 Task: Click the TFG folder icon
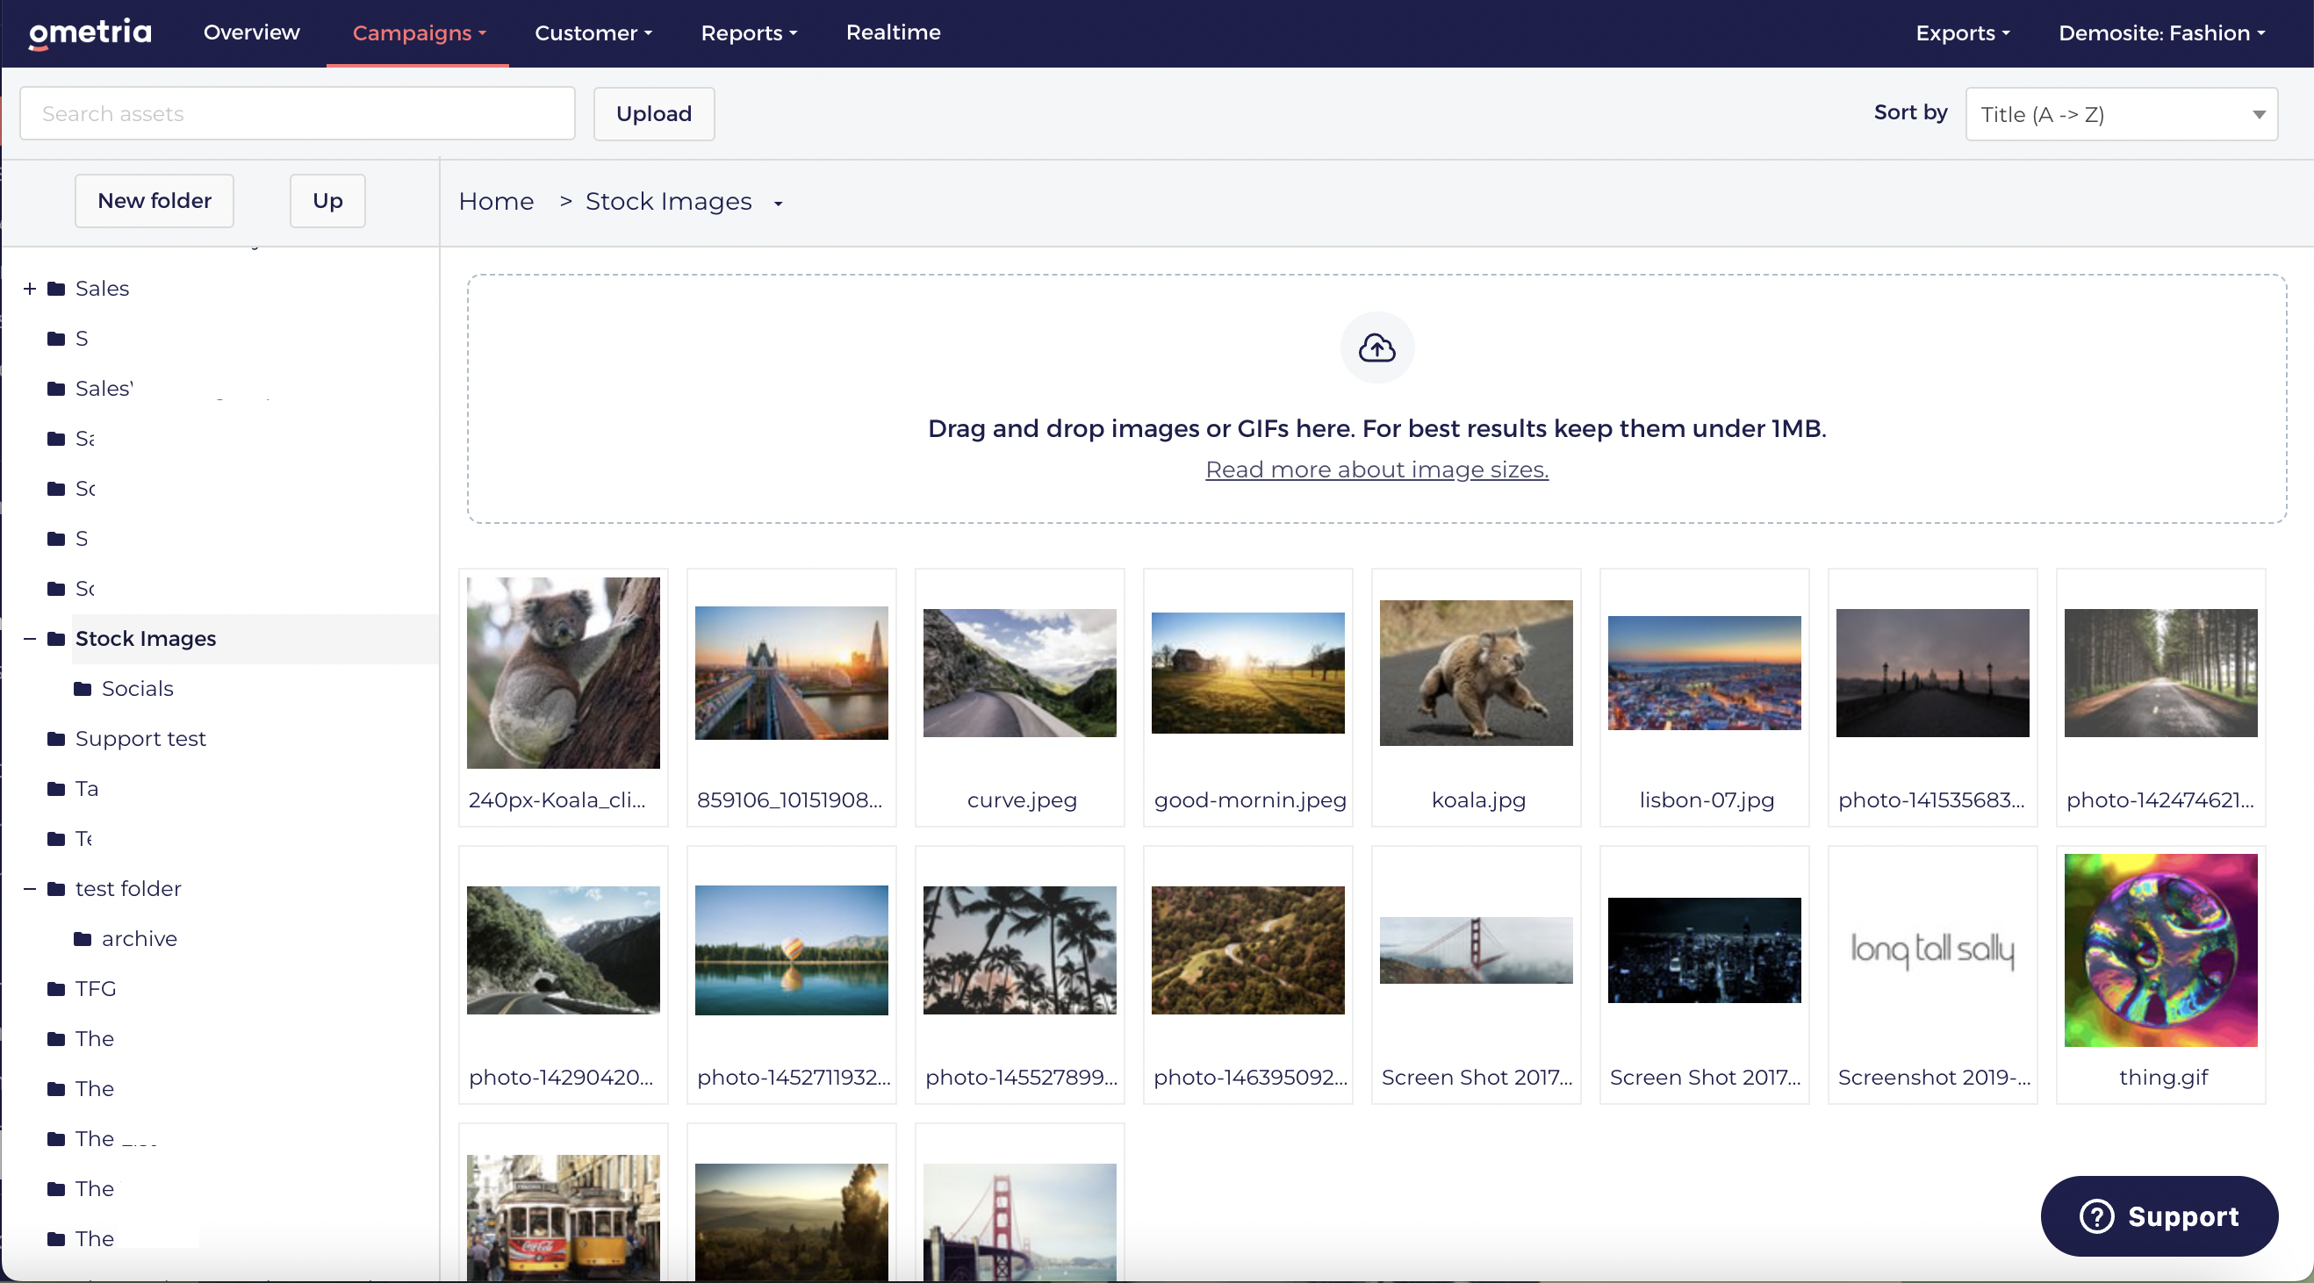point(55,988)
